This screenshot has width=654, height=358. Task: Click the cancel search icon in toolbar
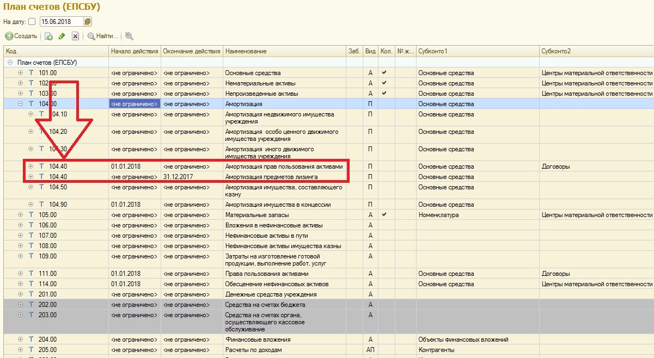click(129, 36)
